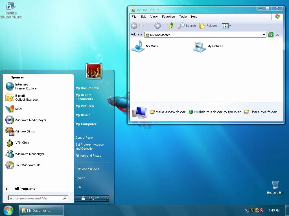Click the red shield tray icon

[262, 210]
